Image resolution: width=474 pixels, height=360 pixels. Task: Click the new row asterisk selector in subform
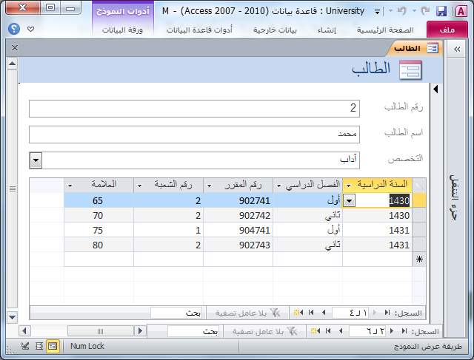[420, 259]
